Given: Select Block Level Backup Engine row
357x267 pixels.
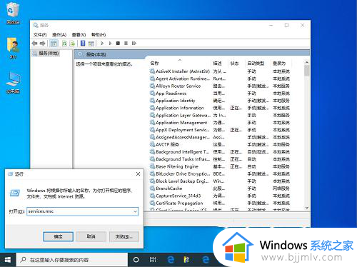Looking at the screenshot, I should tap(220, 181).
